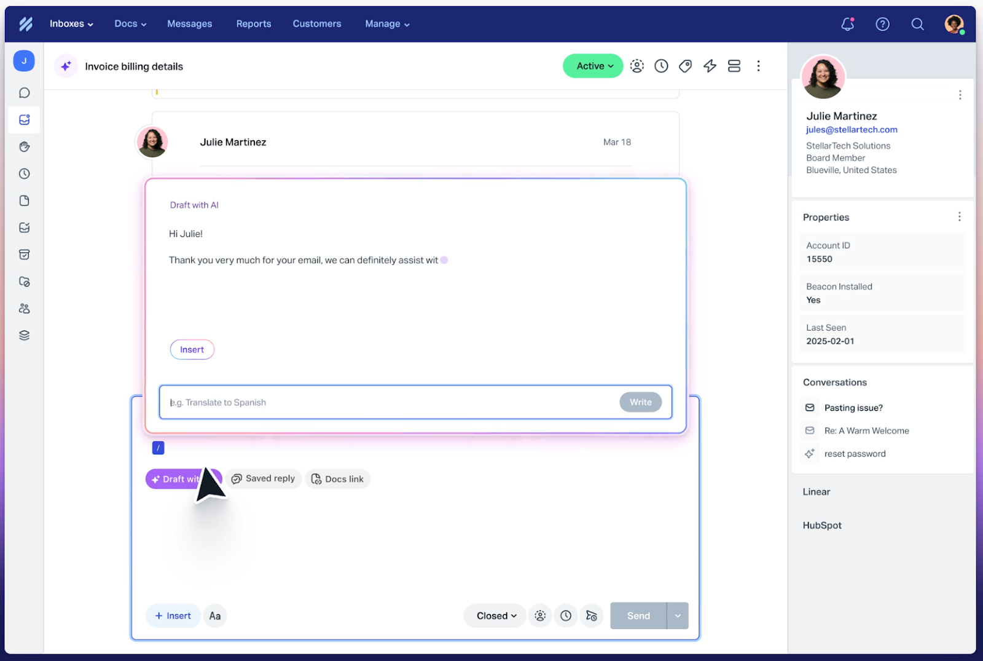This screenshot has width=983, height=661.
Task: Select the chat icon in the left sidebar
Action: click(24, 92)
